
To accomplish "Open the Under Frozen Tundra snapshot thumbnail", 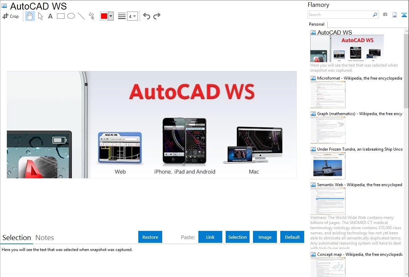I will pos(328,166).
